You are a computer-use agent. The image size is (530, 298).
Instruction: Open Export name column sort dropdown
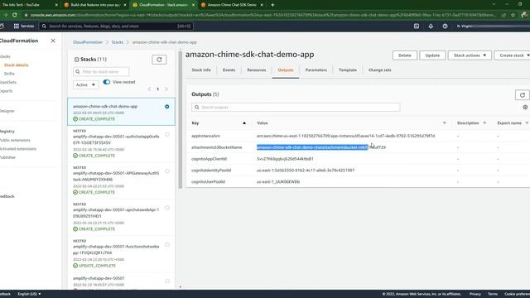click(x=527, y=123)
